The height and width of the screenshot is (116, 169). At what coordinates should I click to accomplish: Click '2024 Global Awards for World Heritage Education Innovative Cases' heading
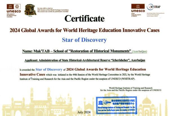pos(84,30)
